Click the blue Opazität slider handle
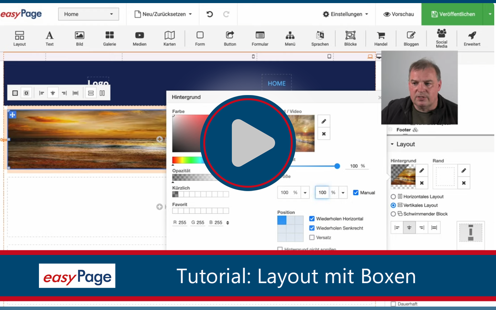496x310 pixels. click(x=337, y=166)
